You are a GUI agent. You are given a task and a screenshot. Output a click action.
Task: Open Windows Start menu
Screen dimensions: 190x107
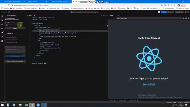[x=2, y=105]
